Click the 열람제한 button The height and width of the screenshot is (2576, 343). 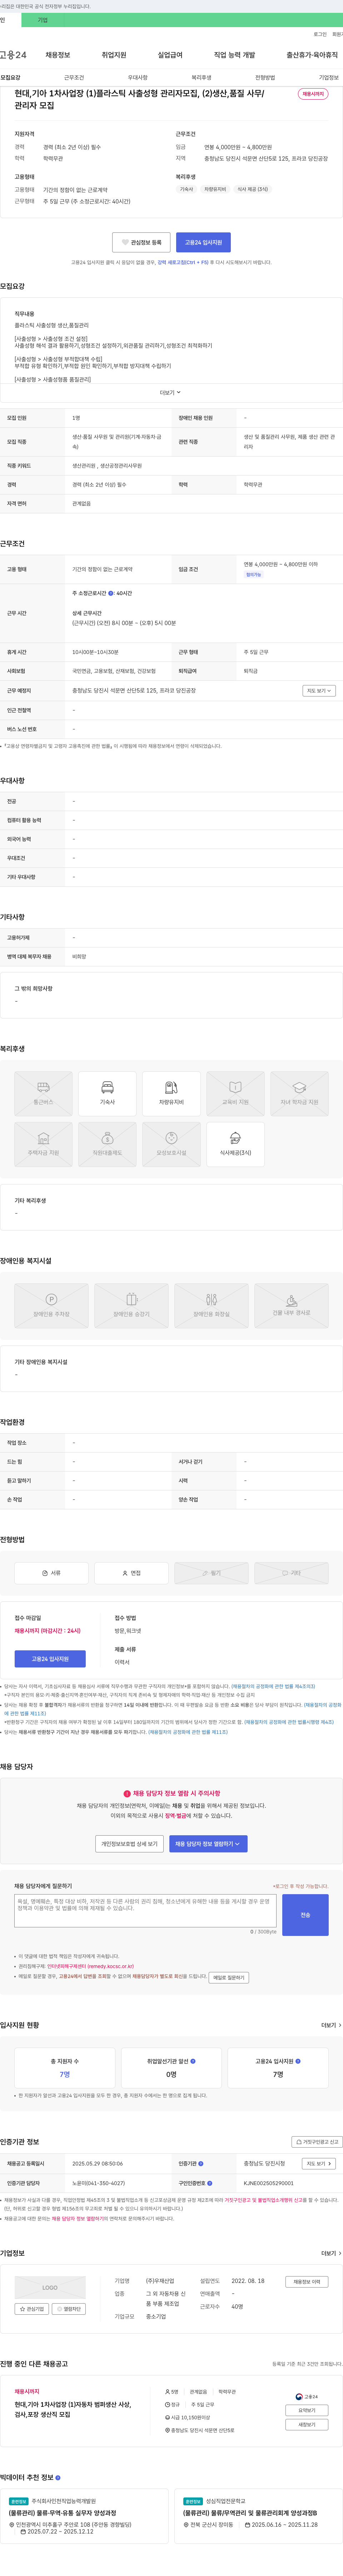click(x=69, y=2309)
